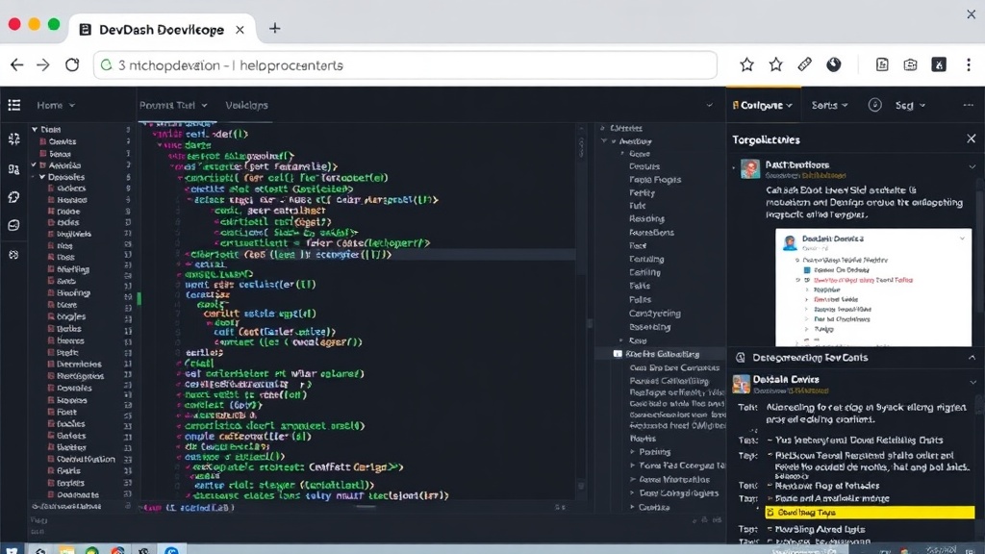The image size is (985, 554).
Task: Click the '9a' icon in left sidebar
Action: pyautogui.click(x=13, y=169)
